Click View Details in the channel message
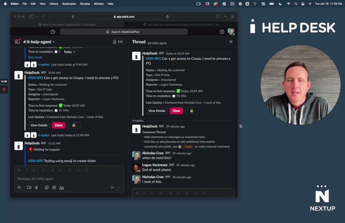This screenshot has height=223, width=345. click(39, 125)
